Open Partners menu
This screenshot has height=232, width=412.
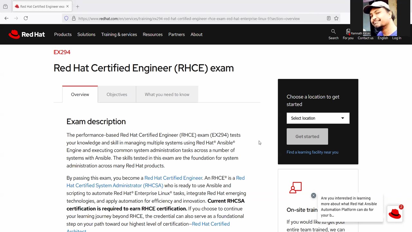click(x=176, y=34)
